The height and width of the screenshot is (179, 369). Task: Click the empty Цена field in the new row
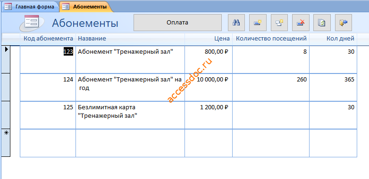(209, 143)
